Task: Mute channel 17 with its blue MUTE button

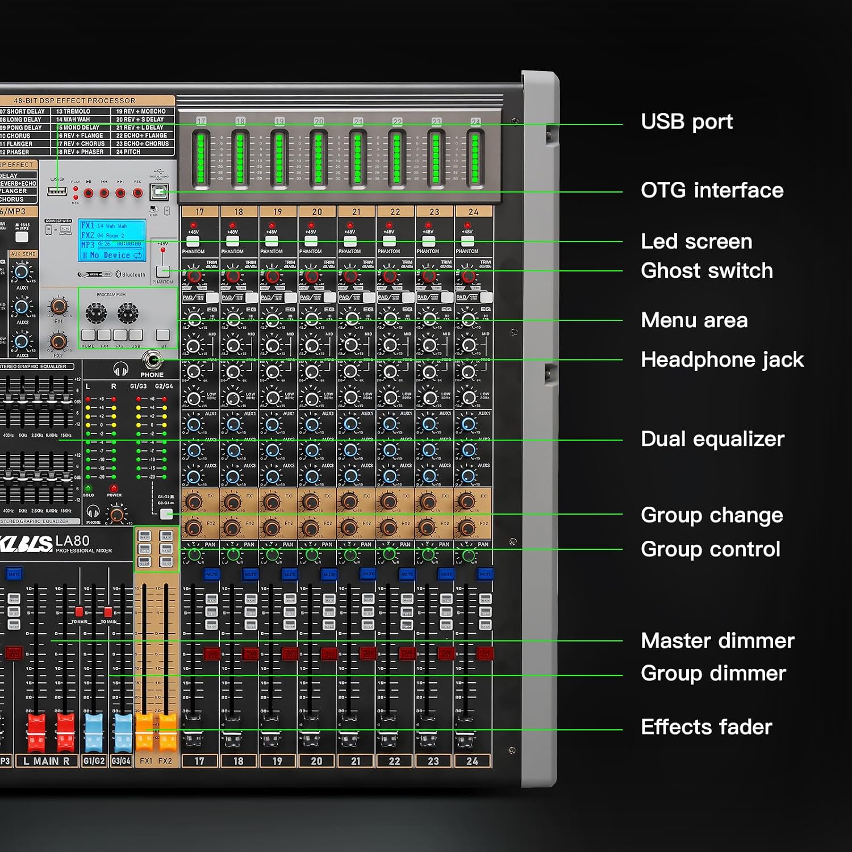Action: (x=211, y=574)
